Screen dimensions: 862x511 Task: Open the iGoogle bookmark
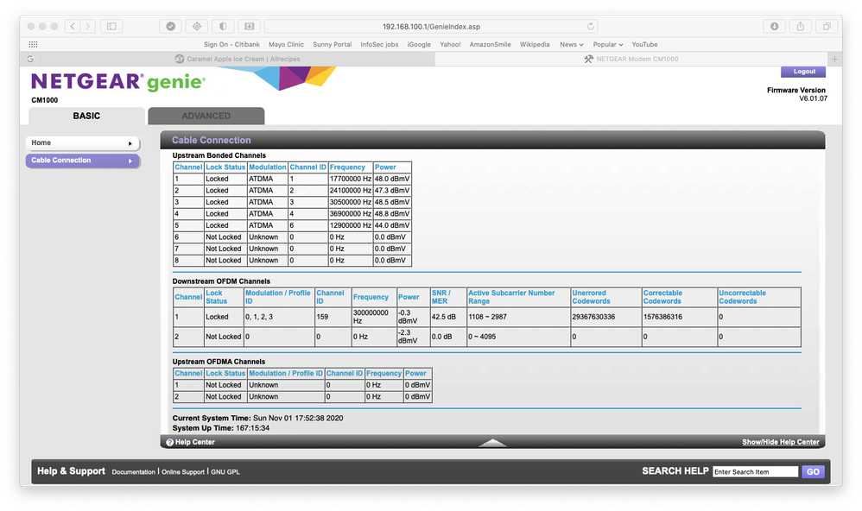(419, 45)
